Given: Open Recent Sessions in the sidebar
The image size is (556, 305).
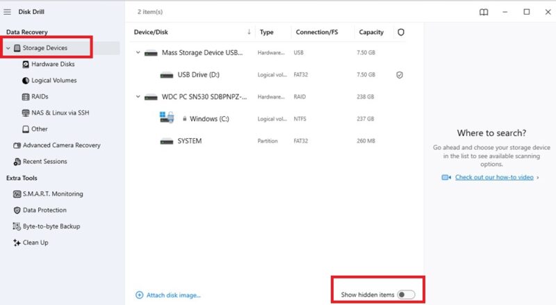Looking at the screenshot, I should pyautogui.click(x=44, y=161).
